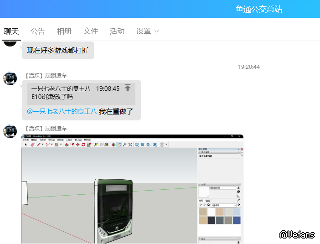This screenshot has width=320, height=244.
Task: Open the 人造表面 material library dropdown
Action: (x=223, y=205)
